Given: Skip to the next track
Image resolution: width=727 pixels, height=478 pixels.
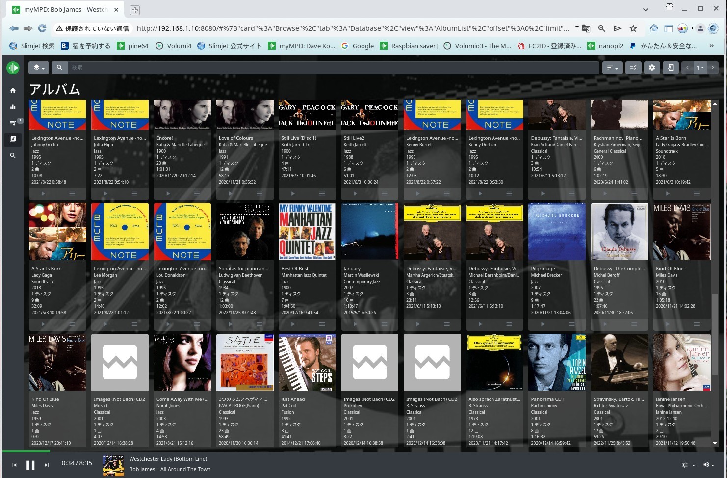Looking at the screenshot, I should point(47,465).
